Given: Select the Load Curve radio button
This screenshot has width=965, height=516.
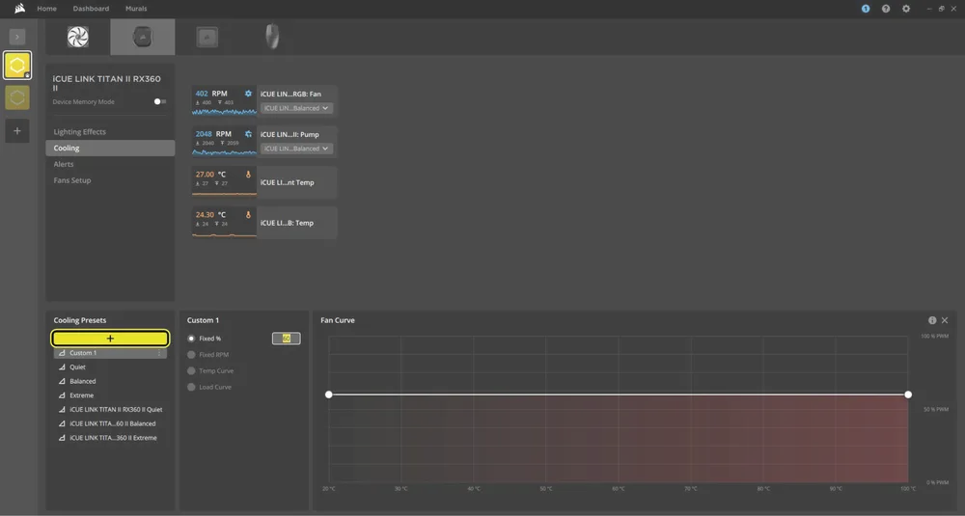Looking at the screenshot, I should click(x=191, y=387).
